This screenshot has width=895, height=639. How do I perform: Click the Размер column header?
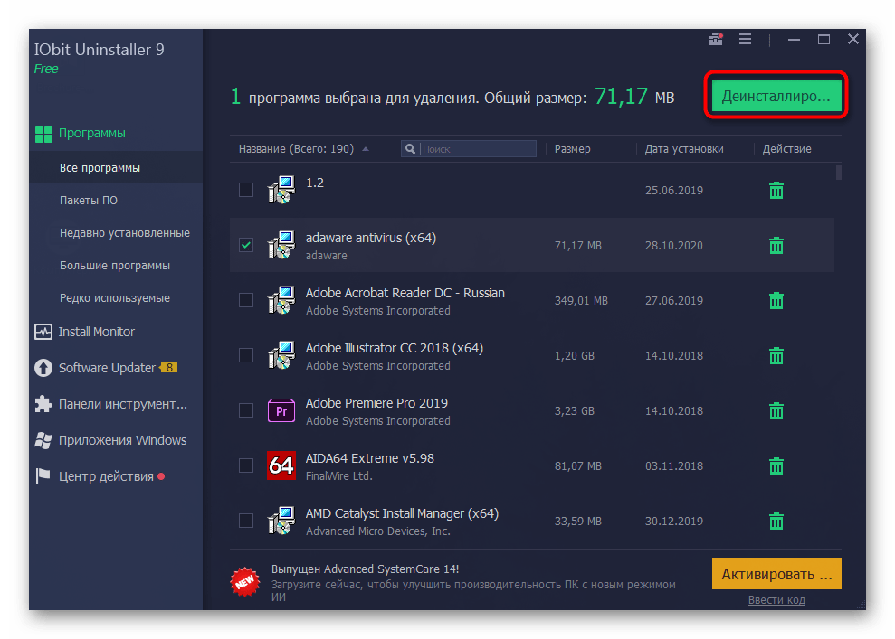coord(573,149)
